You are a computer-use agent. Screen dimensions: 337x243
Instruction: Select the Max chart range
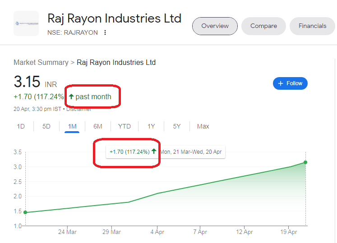(x=203, y=126)
